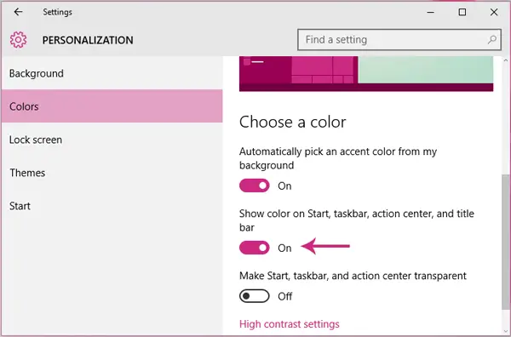Open the Start section
The height and width of the screenshot is (337, 511).
click(112, 206)
